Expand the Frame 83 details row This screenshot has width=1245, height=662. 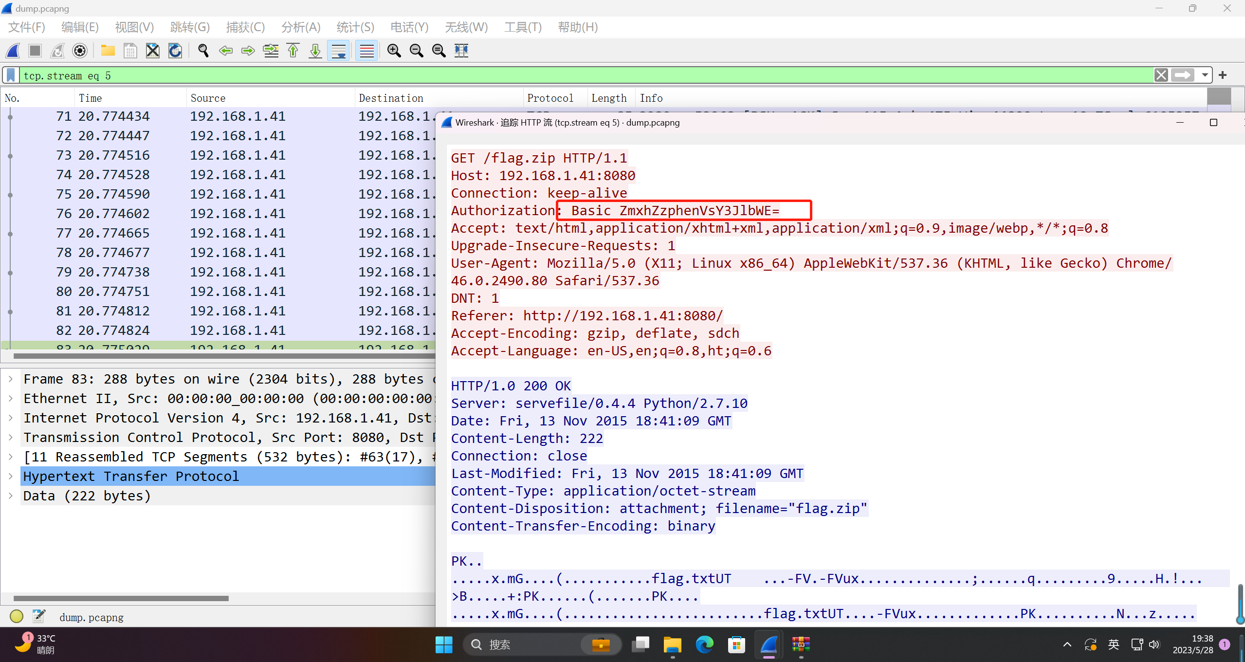point(11,379)
